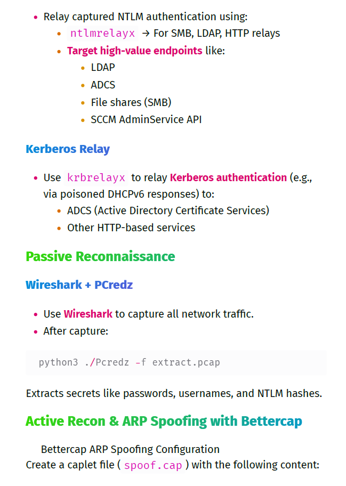Click the Passive Reconnaissance heading

(100, 257)
